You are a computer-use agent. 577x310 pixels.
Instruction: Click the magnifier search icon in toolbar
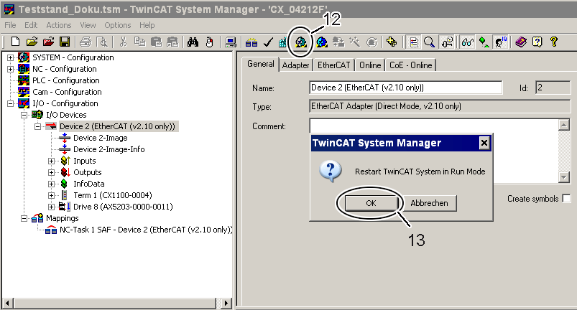tap(429, 42)
